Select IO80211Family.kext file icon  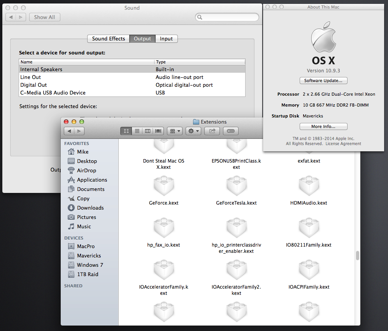coord(309,228)
